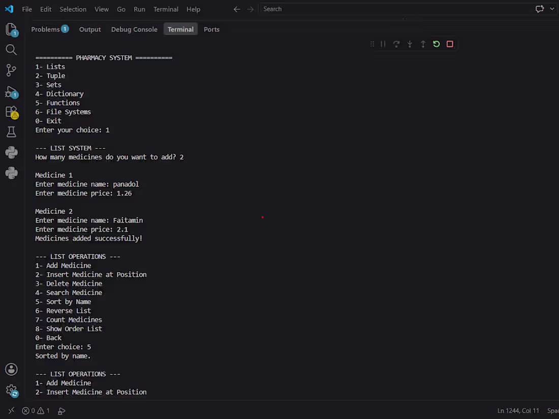The image size is (559, 419).
Task: Open remote window indicator in status bar
Action: [11, 410]
